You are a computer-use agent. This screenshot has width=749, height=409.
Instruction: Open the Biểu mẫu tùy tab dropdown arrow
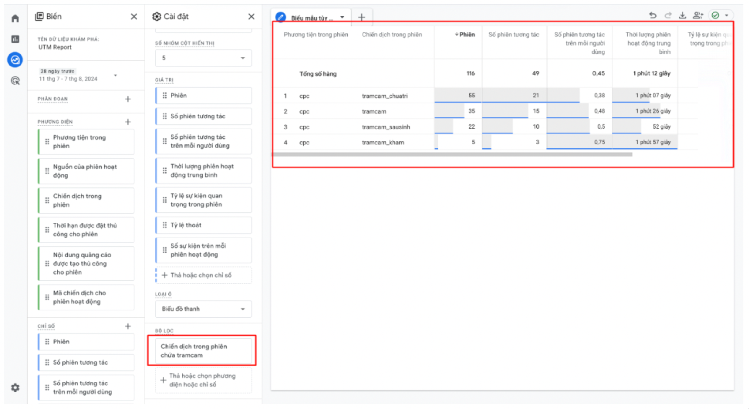click(x=342, y=17)
